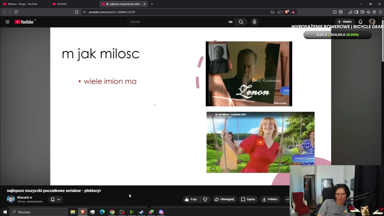This screenshot has height=216, width=384.
Task: Open Windows Start menu
Action: pyautogui.click(x=5, y=212)
